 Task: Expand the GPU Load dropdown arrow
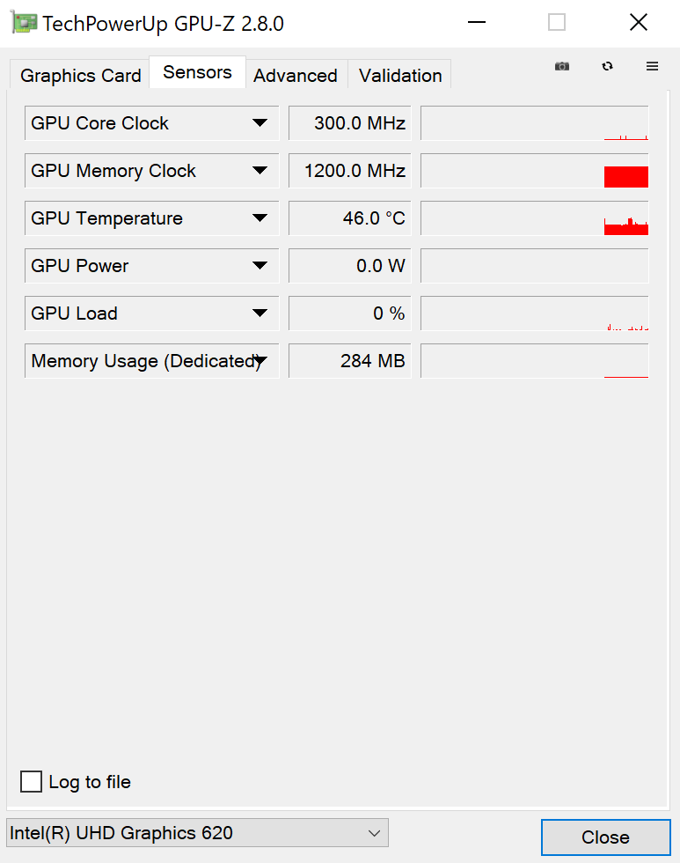coord(260,313)
